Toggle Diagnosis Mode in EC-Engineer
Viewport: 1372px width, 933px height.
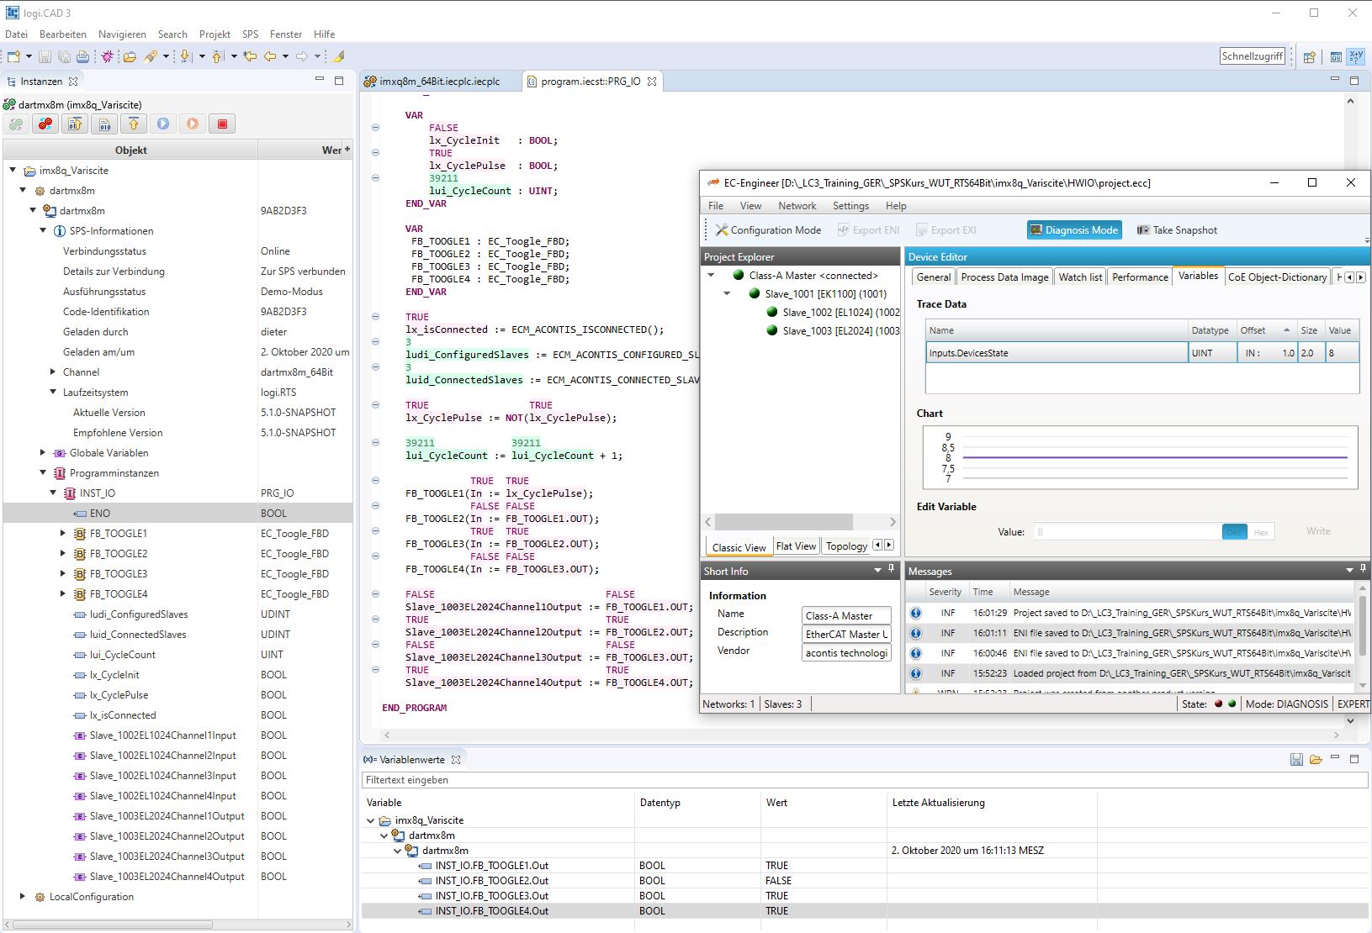pos(1074,230)
